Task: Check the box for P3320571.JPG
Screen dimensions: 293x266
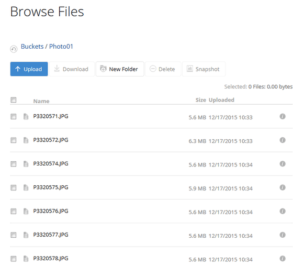Action: [14, 117]
